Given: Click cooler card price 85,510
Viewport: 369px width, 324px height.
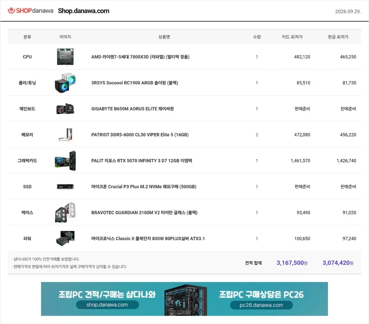Looking at the screenshot, I should coord(303,83).
